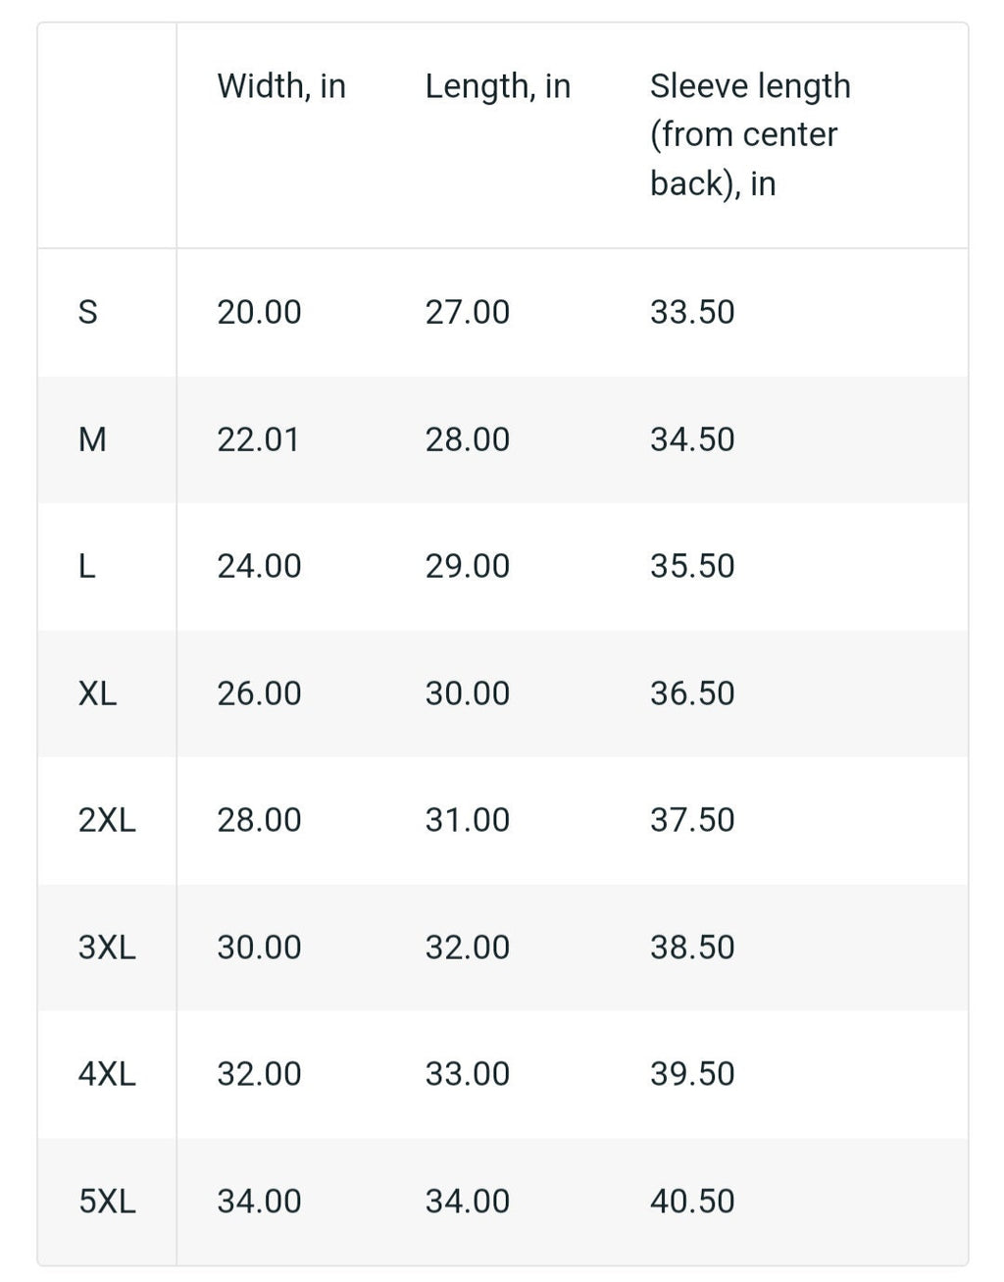Screen dimensions: 1004x1282
Task: Select the 3XL size row label
Action: point(107,948)
